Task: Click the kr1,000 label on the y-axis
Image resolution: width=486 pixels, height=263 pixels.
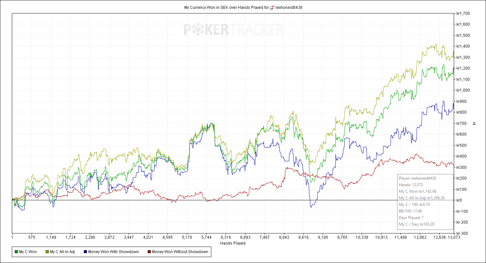Action: click(463, 90)
